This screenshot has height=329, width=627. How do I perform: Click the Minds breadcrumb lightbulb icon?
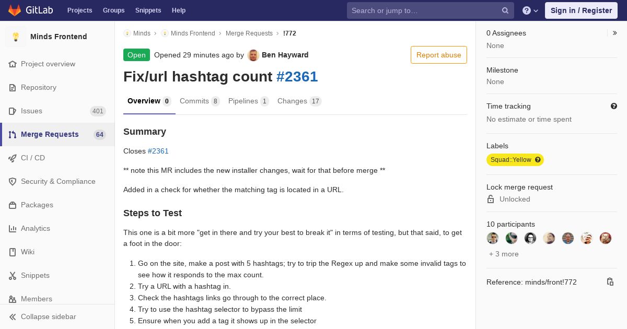127,33
